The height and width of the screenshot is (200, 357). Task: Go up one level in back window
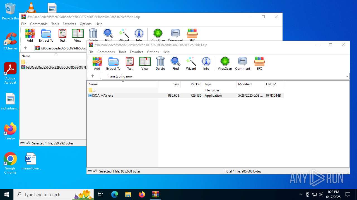[25, 48]
